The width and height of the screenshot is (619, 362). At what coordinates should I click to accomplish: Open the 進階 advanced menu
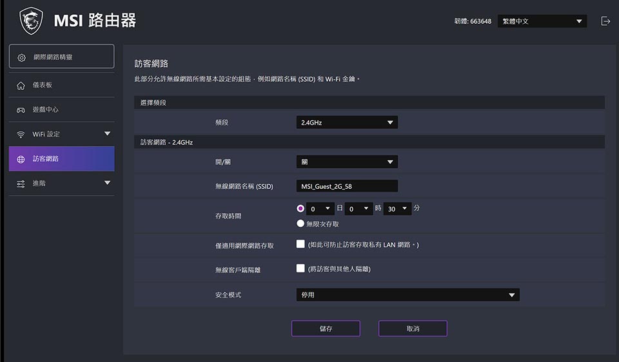(x=62, y=184)
